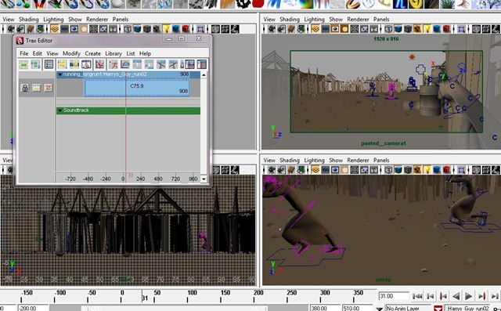
Task: Open the anim layer dropdown arrow next to No Anim Layer
Action: tap(379, 309)
